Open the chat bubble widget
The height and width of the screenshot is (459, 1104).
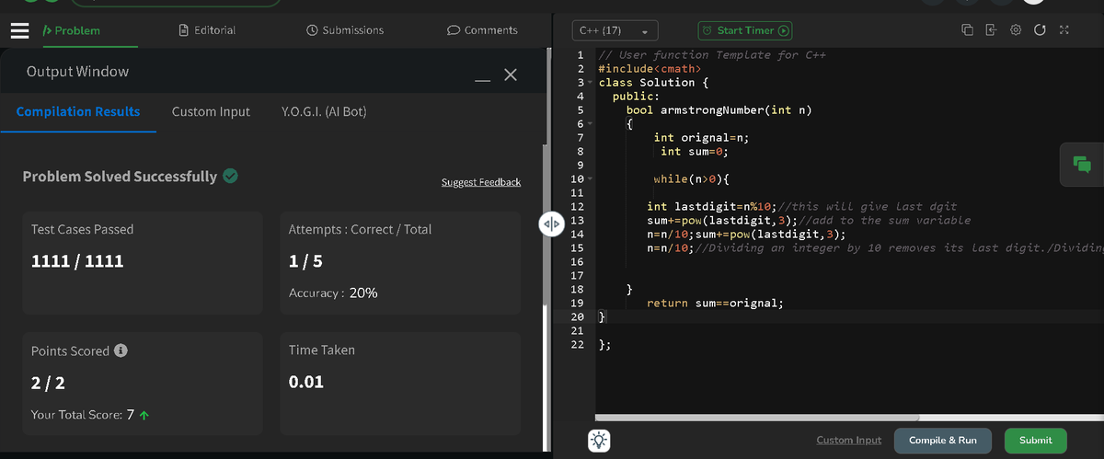1082,165
